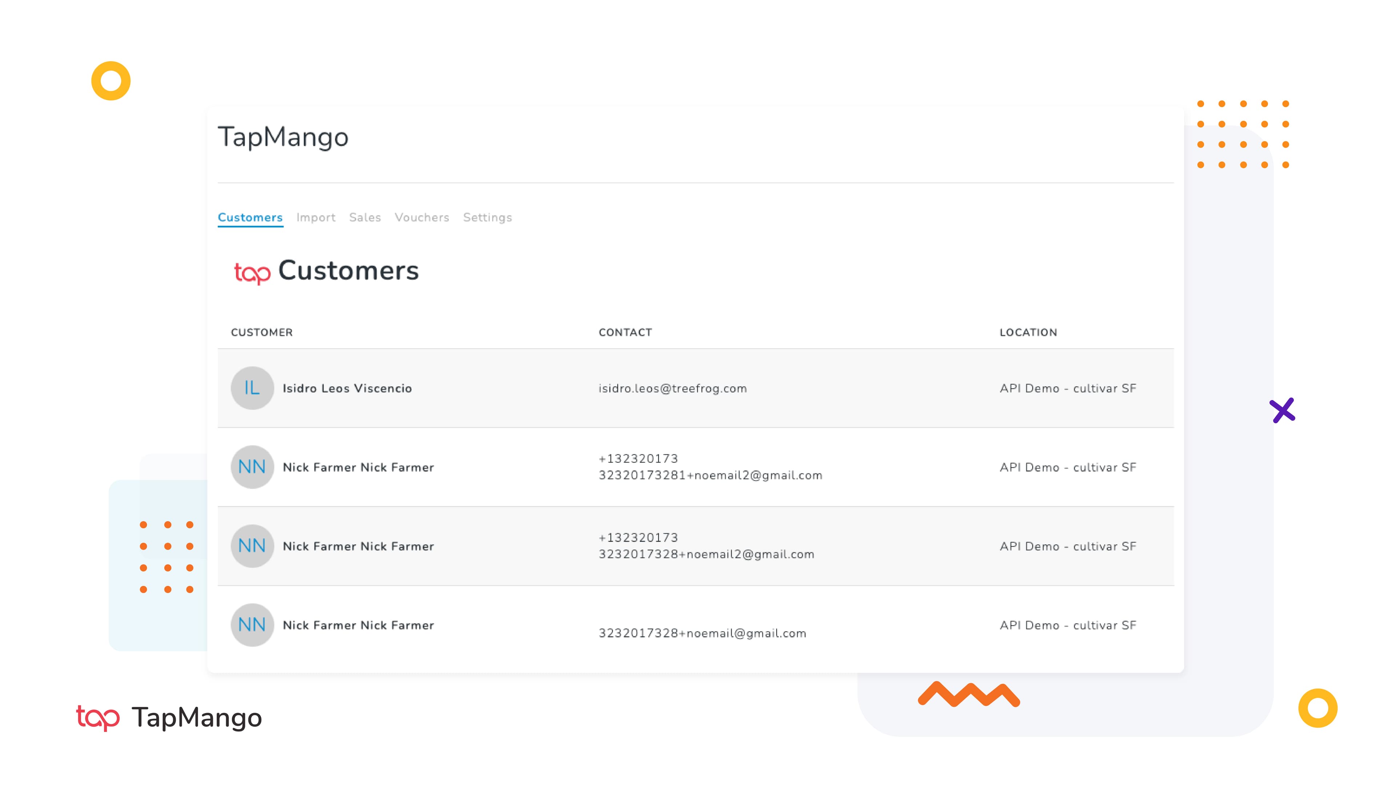Click email isidro.leos@treefrog.com

(673, 389)
